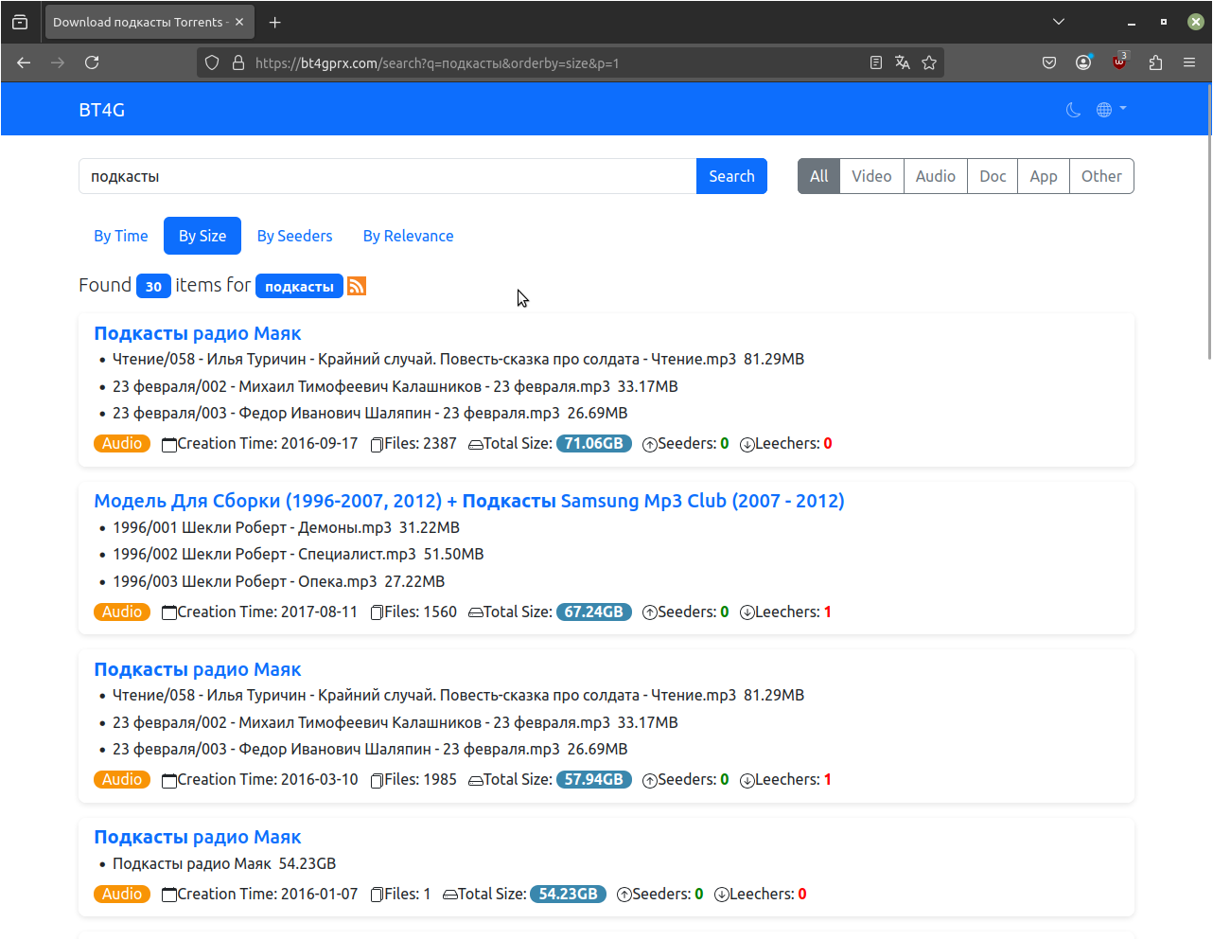Click the 54.23GB total size badge
The height and width of the screenshot is (940, 1213).
click(569, 894)
